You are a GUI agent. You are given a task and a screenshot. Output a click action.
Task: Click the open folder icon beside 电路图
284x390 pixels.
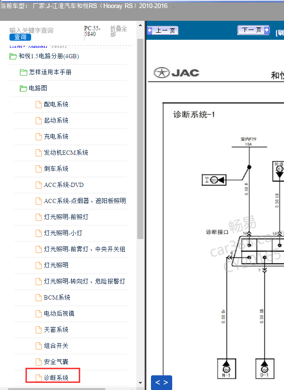(23, 89)
